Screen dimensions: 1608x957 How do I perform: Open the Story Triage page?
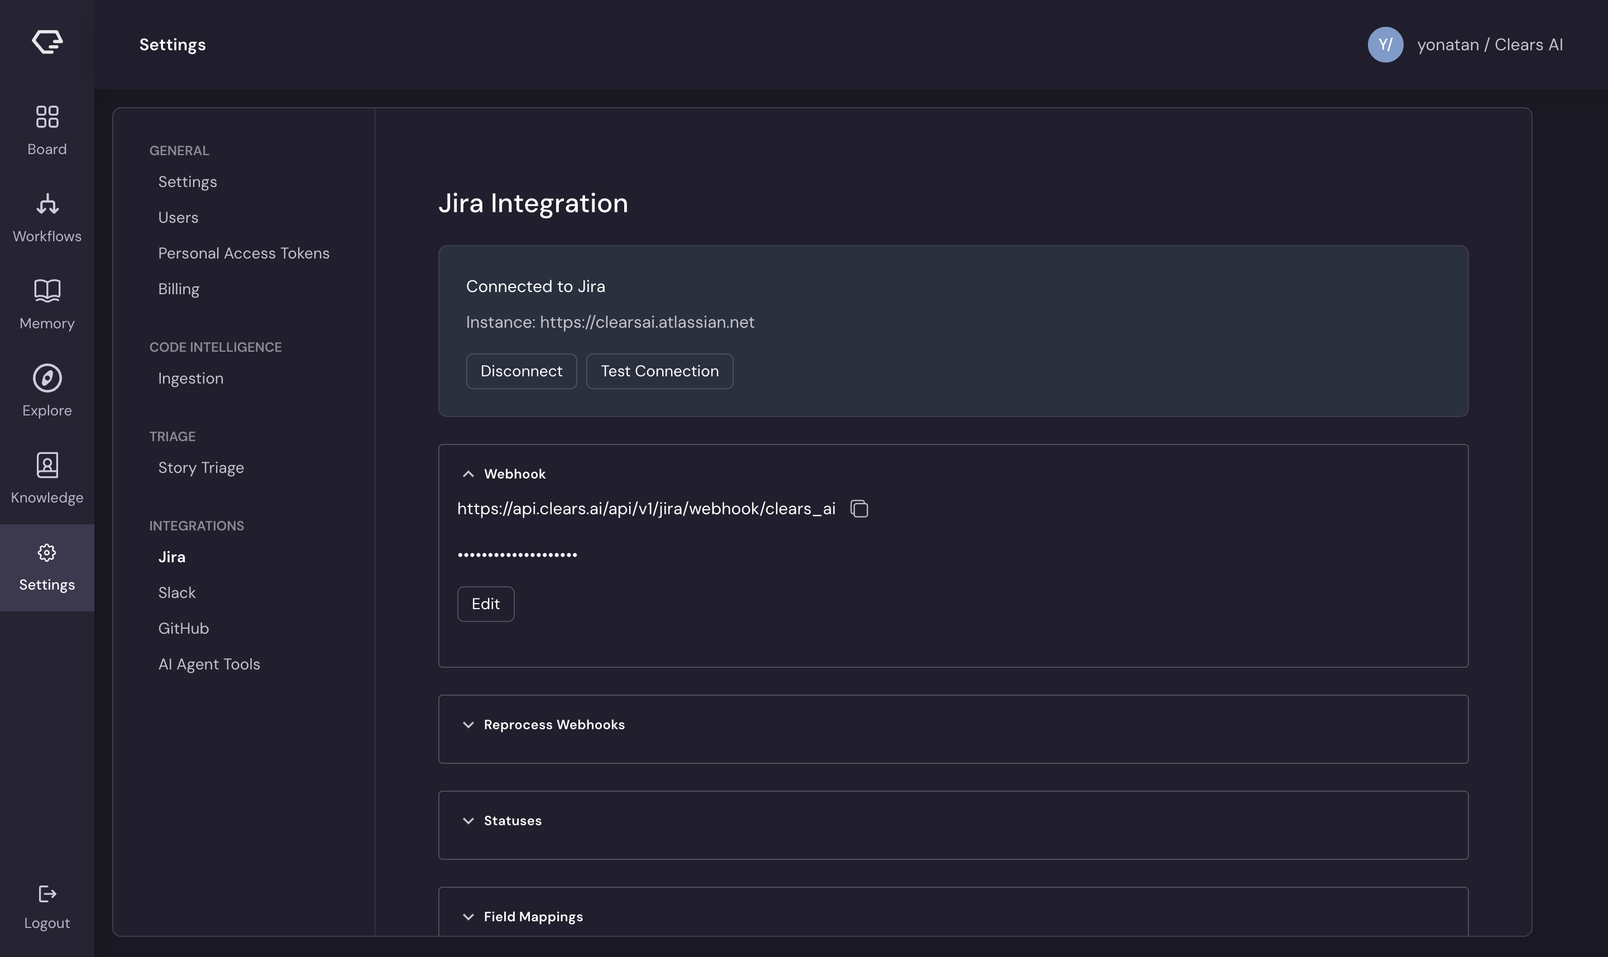pos(201,467)
